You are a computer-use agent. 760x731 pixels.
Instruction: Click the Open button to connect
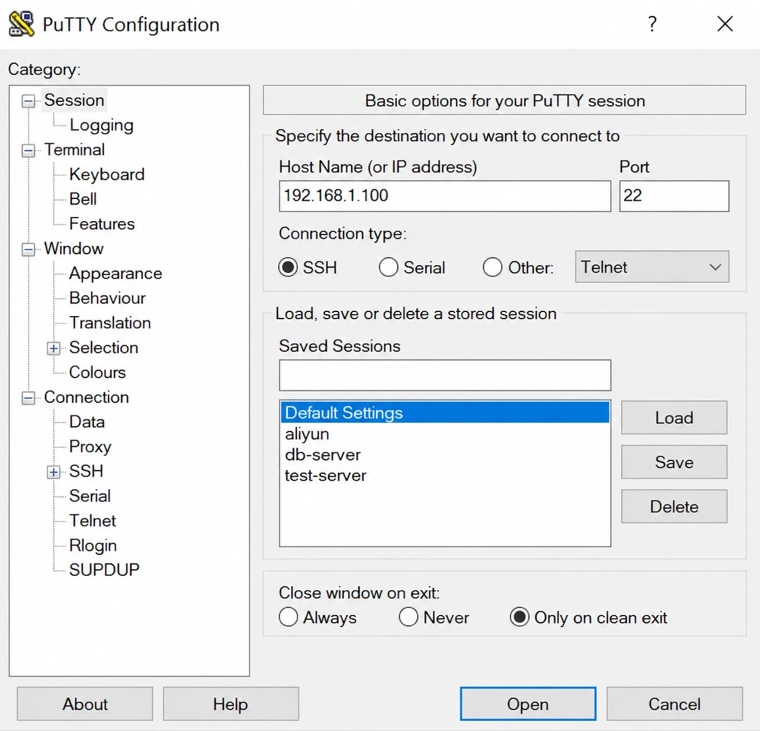click(x=528, y=704)
